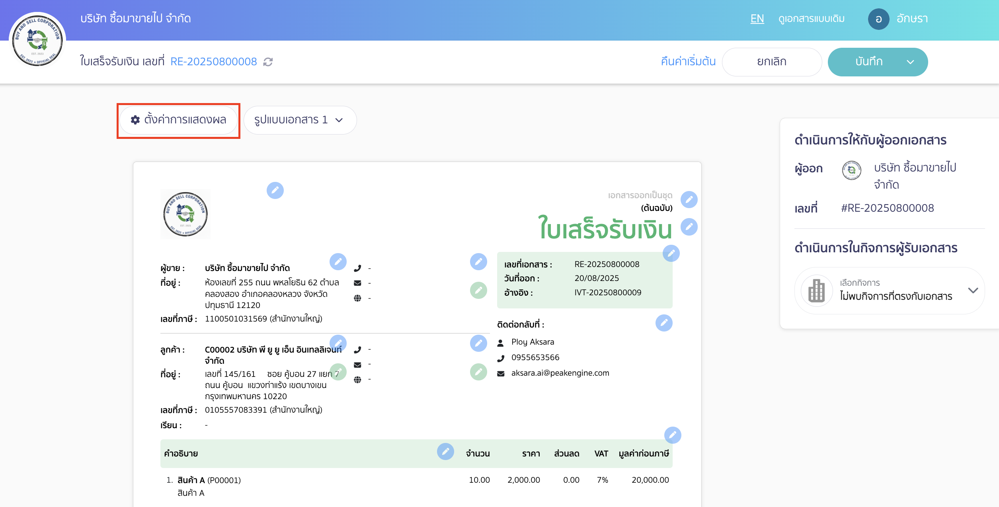Click the edit pencil above the company logo
Viewport: 999px width, 507px height.
tap(276, 191)
